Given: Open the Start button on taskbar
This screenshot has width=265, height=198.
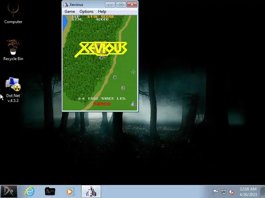Looking at the screenshot, I should [x=9, y=191].
